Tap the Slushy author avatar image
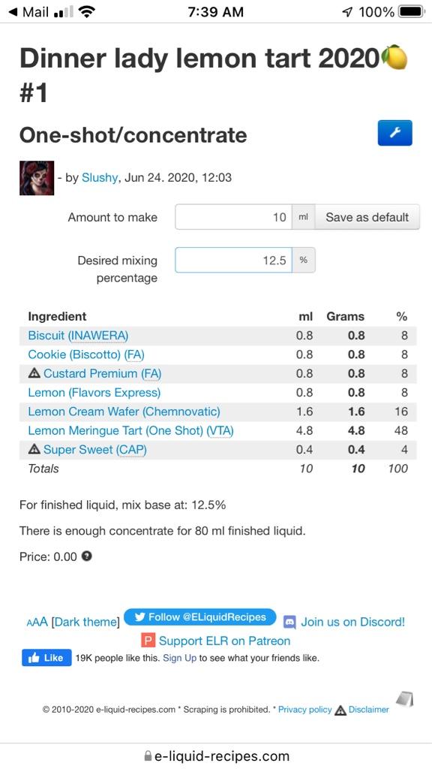This screenshot has height=769, width=432. tap(37, 178)
